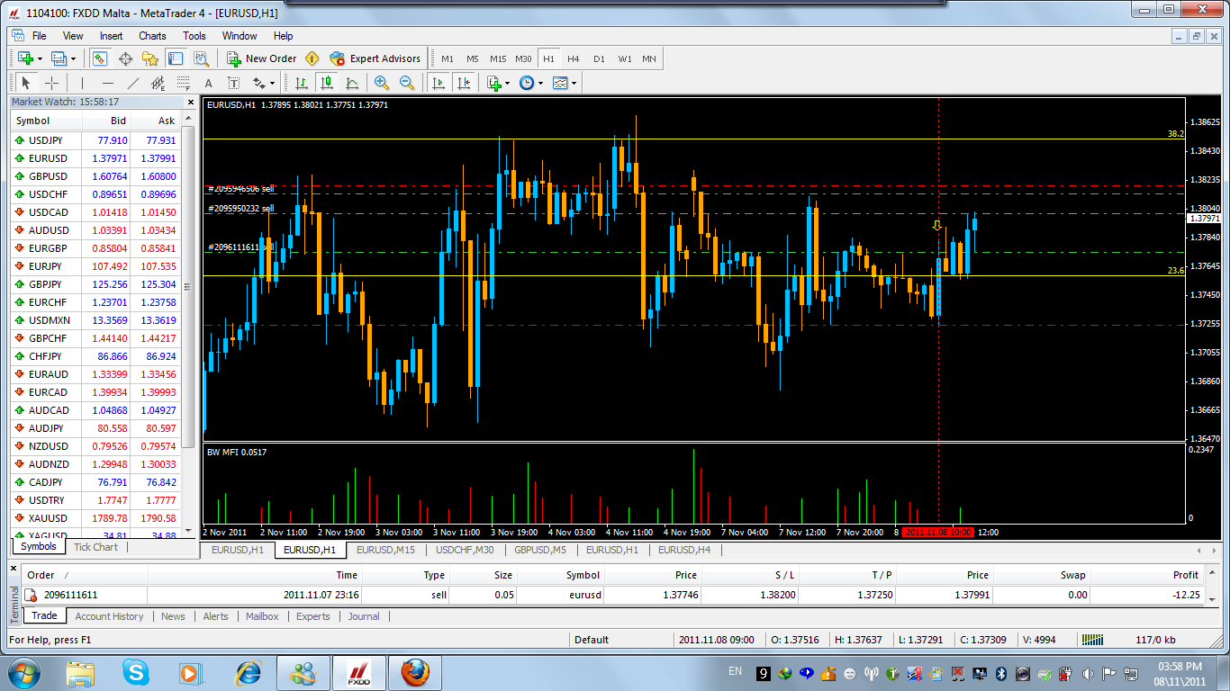Choose the Horizontal Line drawing tool

[x=107, y=83]
